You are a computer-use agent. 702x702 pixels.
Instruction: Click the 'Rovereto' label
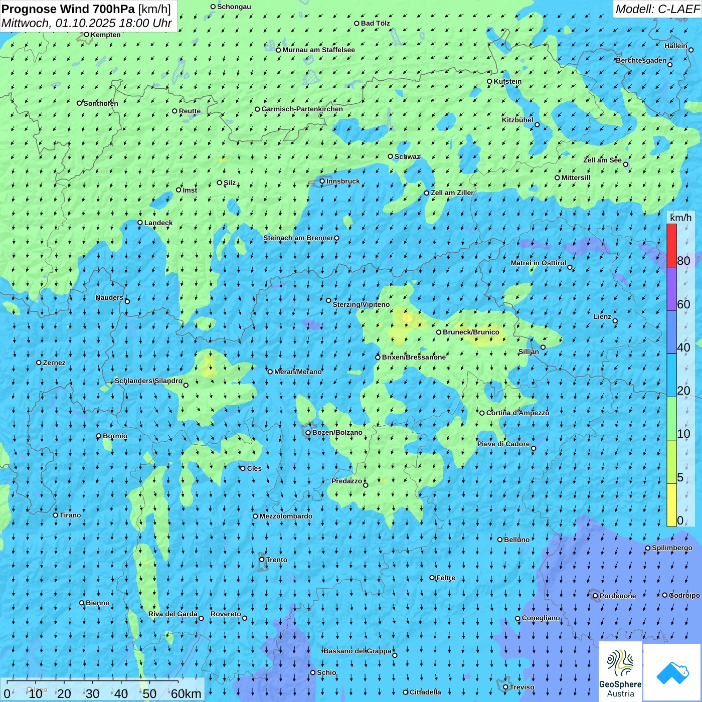[x=226, y=614]
